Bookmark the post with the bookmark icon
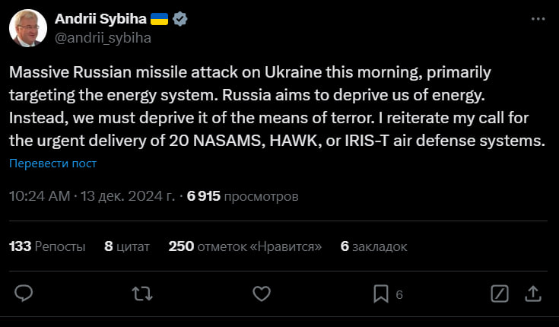This screenshot has width=559, height=327. pyautogui.click(x=381, y=293)
